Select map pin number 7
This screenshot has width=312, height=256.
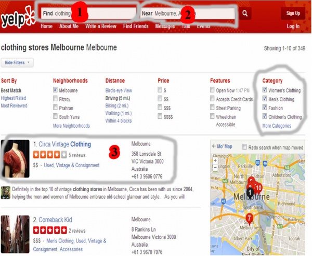click(x=249, y=219)
